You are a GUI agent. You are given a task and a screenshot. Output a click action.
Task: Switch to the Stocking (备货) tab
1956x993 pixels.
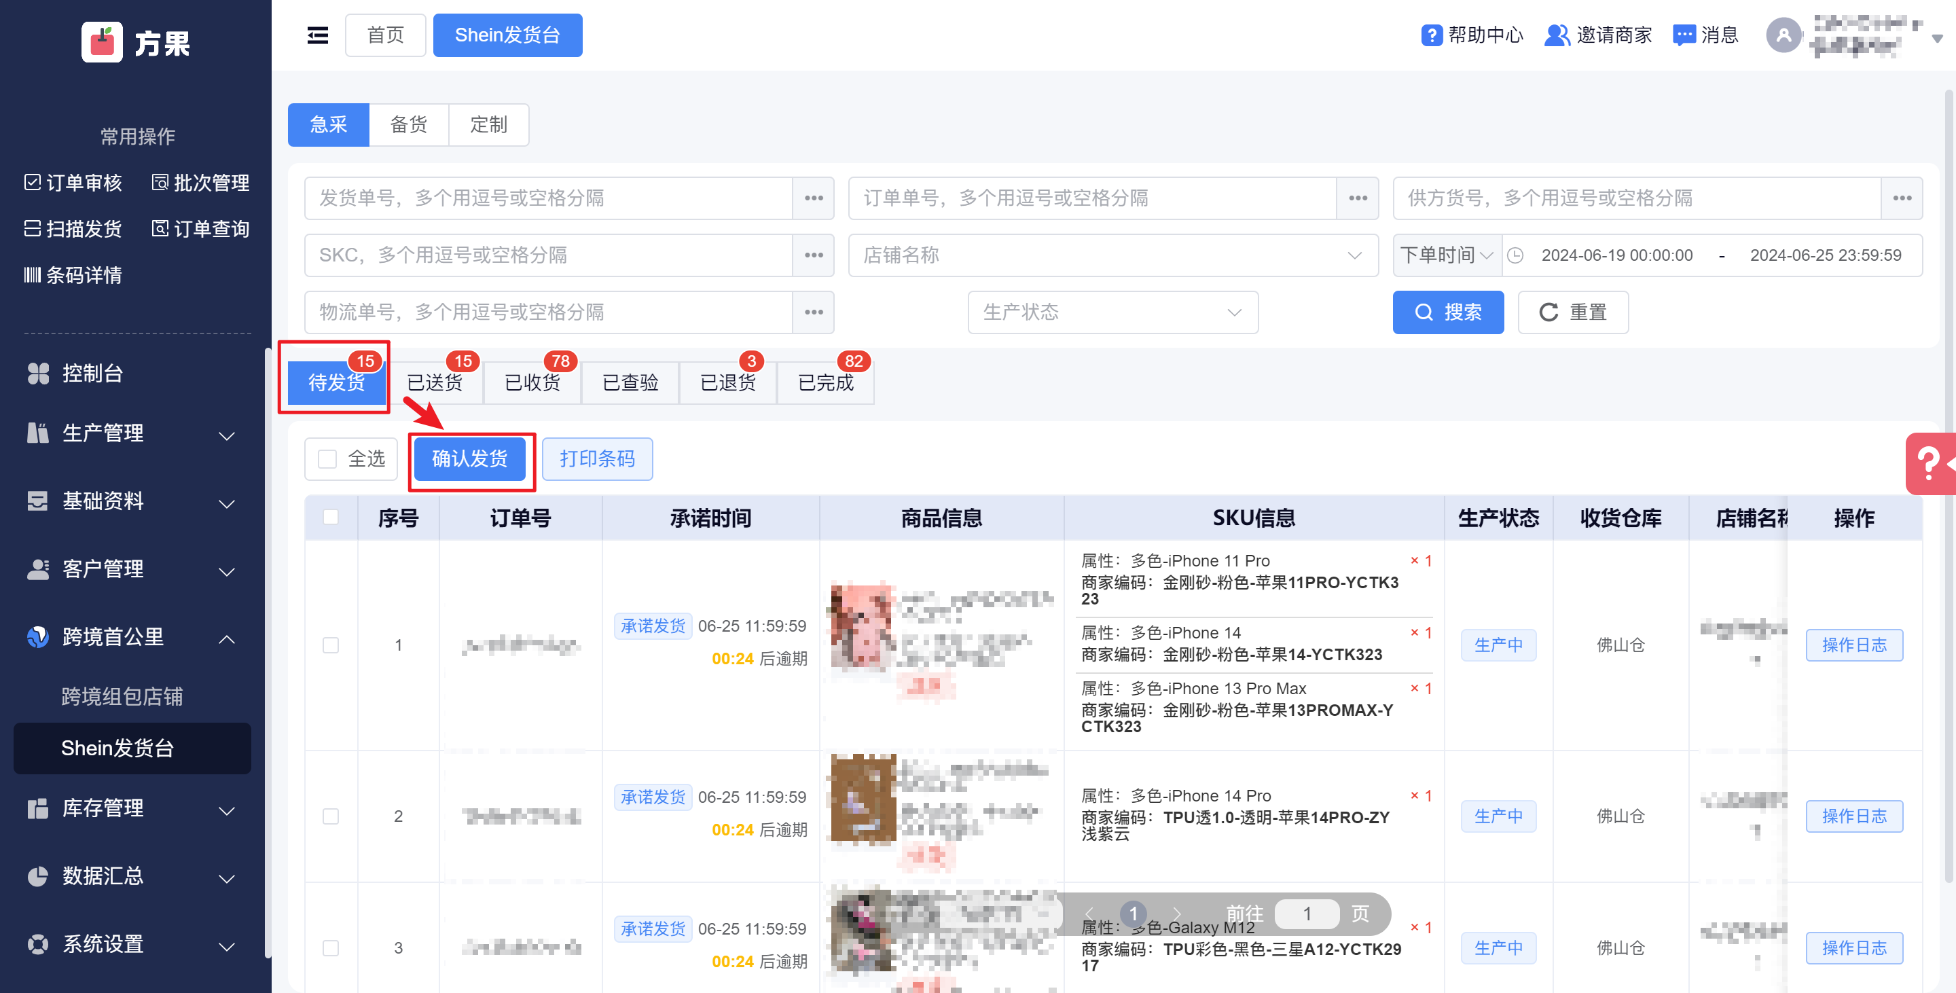coord(408,124)
